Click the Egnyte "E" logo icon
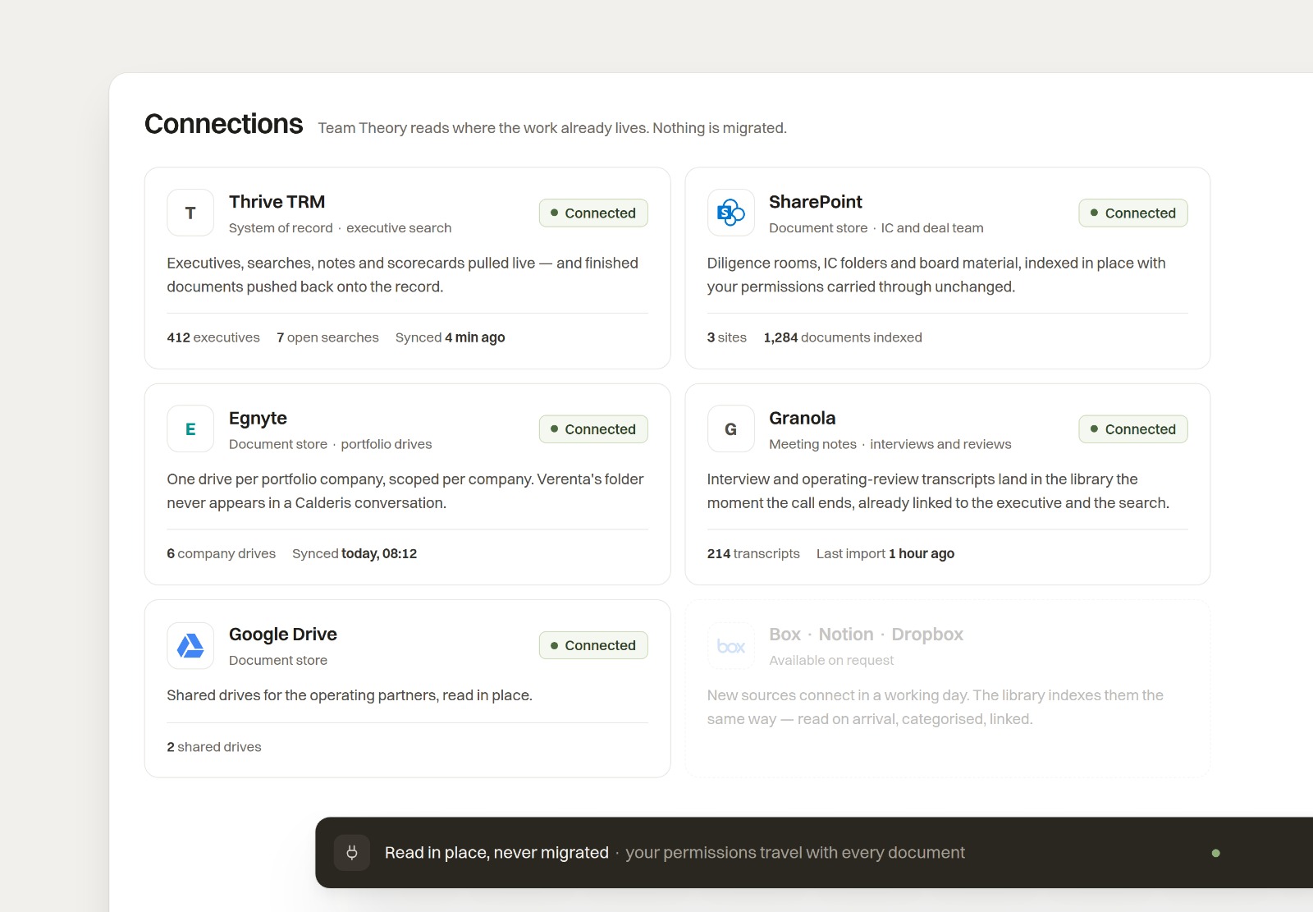This screenshot has height=912, width=1313. [x=190, y=429]
